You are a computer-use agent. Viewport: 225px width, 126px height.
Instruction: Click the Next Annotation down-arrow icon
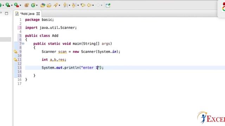click(x=65, y=5)
